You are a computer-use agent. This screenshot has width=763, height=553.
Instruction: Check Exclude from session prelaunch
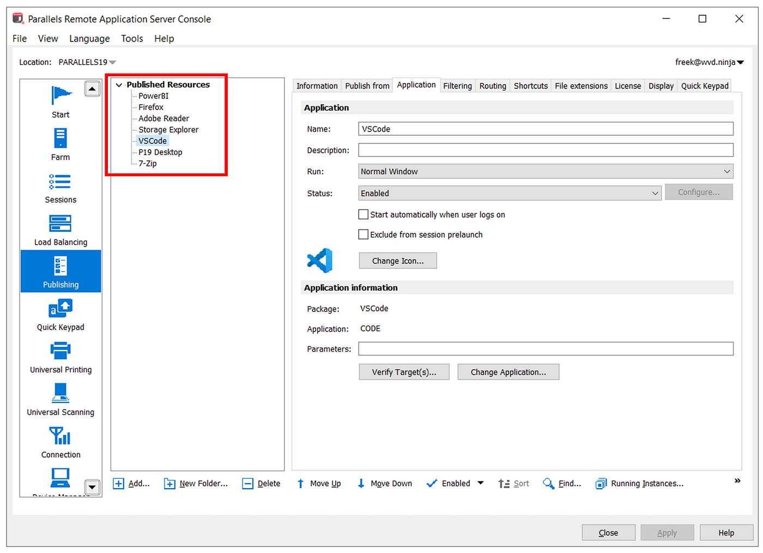click(x=364, y=235)
